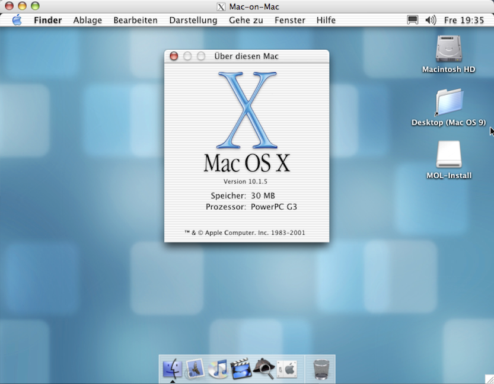Launch iTunes from the Dock

pyautogui.click(x=218, y=369)
